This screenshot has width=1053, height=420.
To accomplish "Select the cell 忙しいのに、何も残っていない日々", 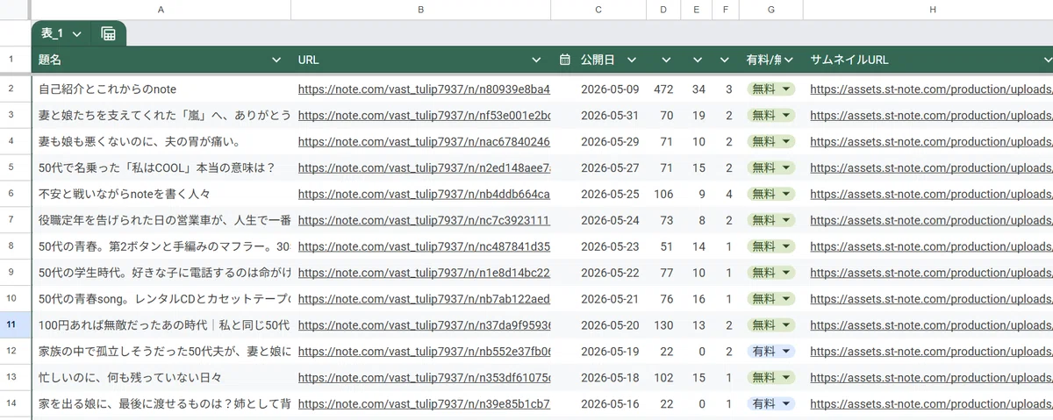I will [x=161, y=379].
